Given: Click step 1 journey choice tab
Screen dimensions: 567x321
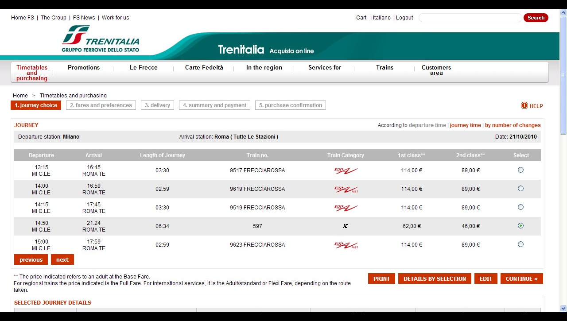Looking at the screenshot, I should [x=36, y=105].
